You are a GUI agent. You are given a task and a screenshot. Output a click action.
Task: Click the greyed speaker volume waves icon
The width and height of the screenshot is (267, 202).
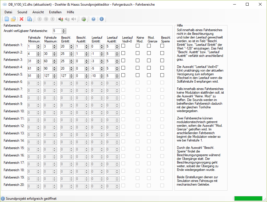click(x=74, y=19)
